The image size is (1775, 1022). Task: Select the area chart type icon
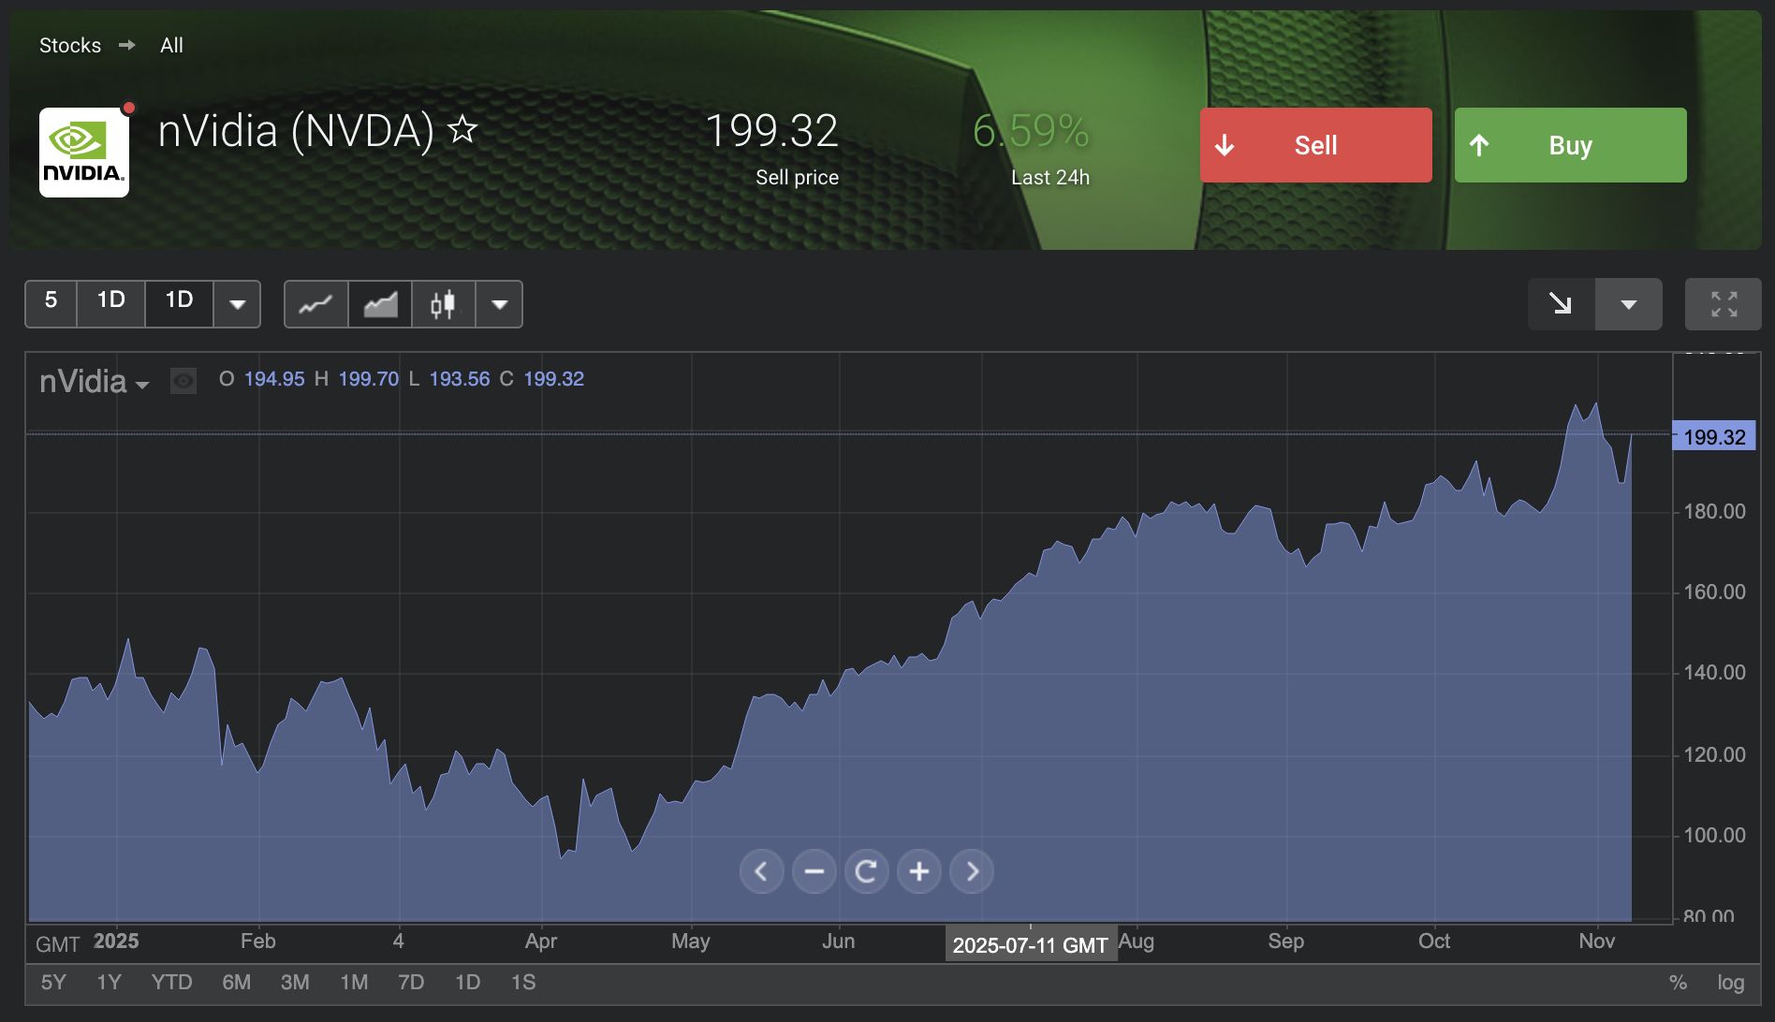pos(380,304)
